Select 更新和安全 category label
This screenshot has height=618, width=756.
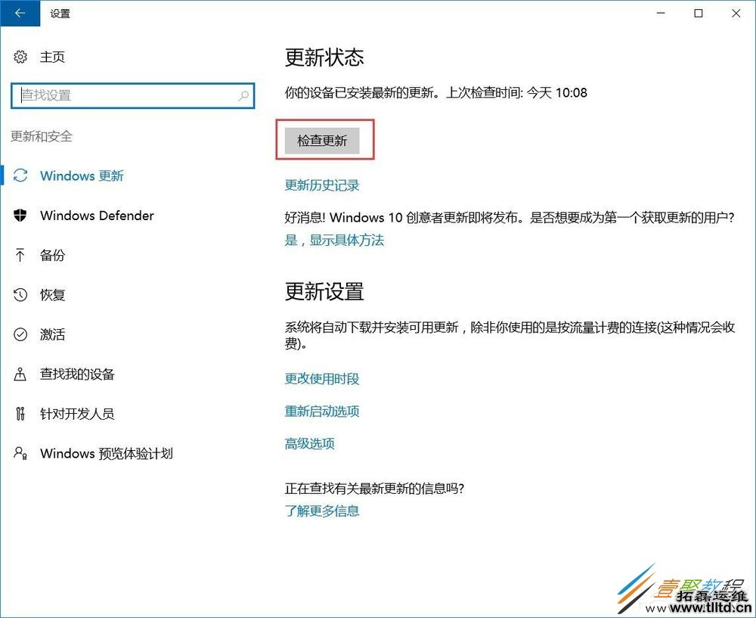tap(42, 136)
